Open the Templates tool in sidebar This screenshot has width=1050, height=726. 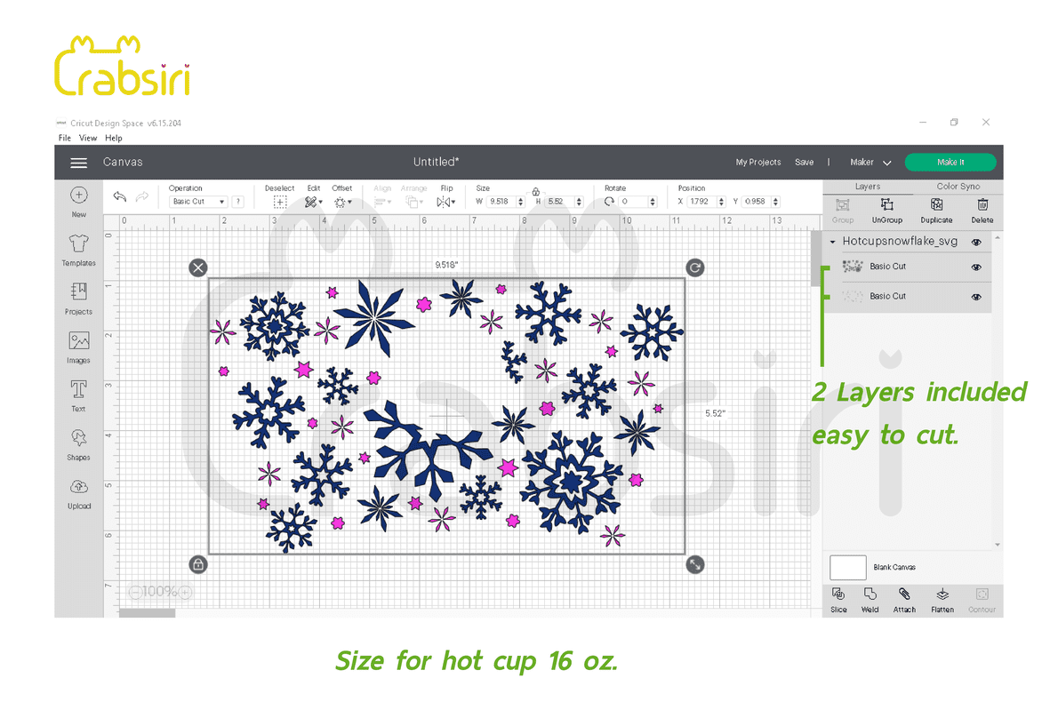78,248
